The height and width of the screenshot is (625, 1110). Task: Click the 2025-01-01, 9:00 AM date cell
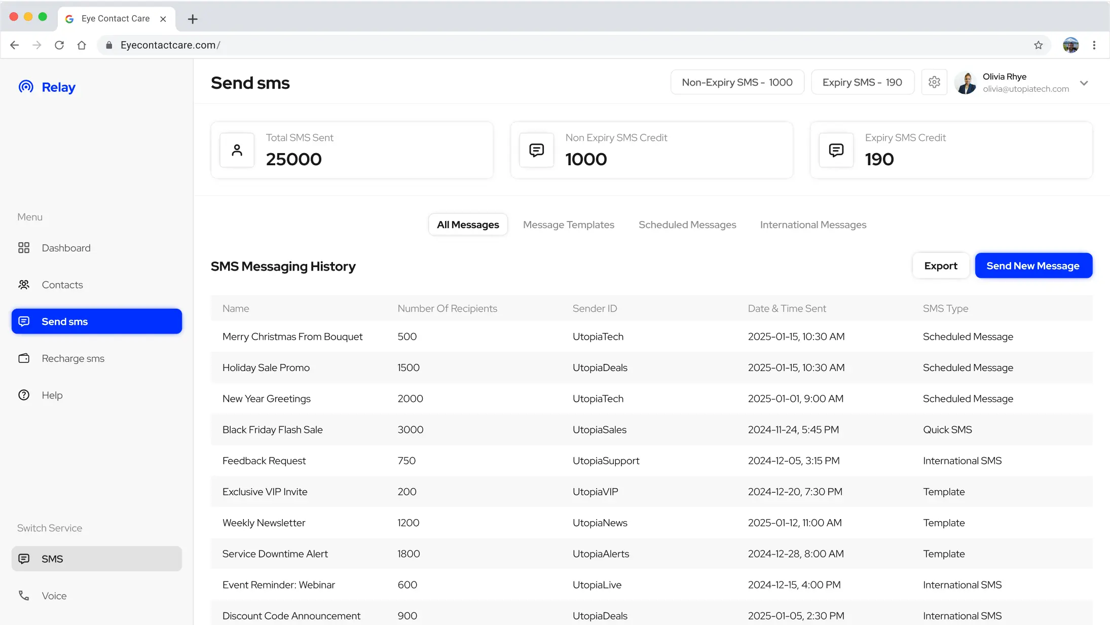click(795, 398)
